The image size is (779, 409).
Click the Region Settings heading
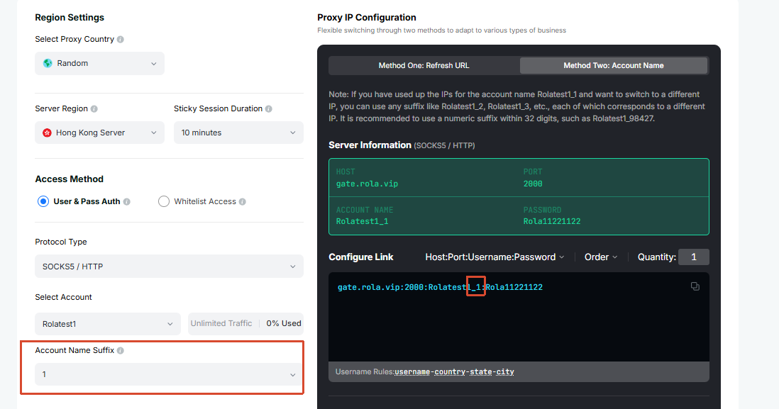pyautogui.click(x=70, y=18)
